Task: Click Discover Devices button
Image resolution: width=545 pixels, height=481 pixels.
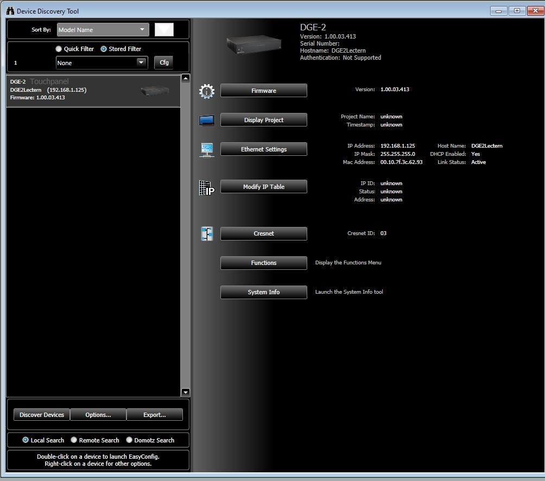Action: click(x=42, y=415)
